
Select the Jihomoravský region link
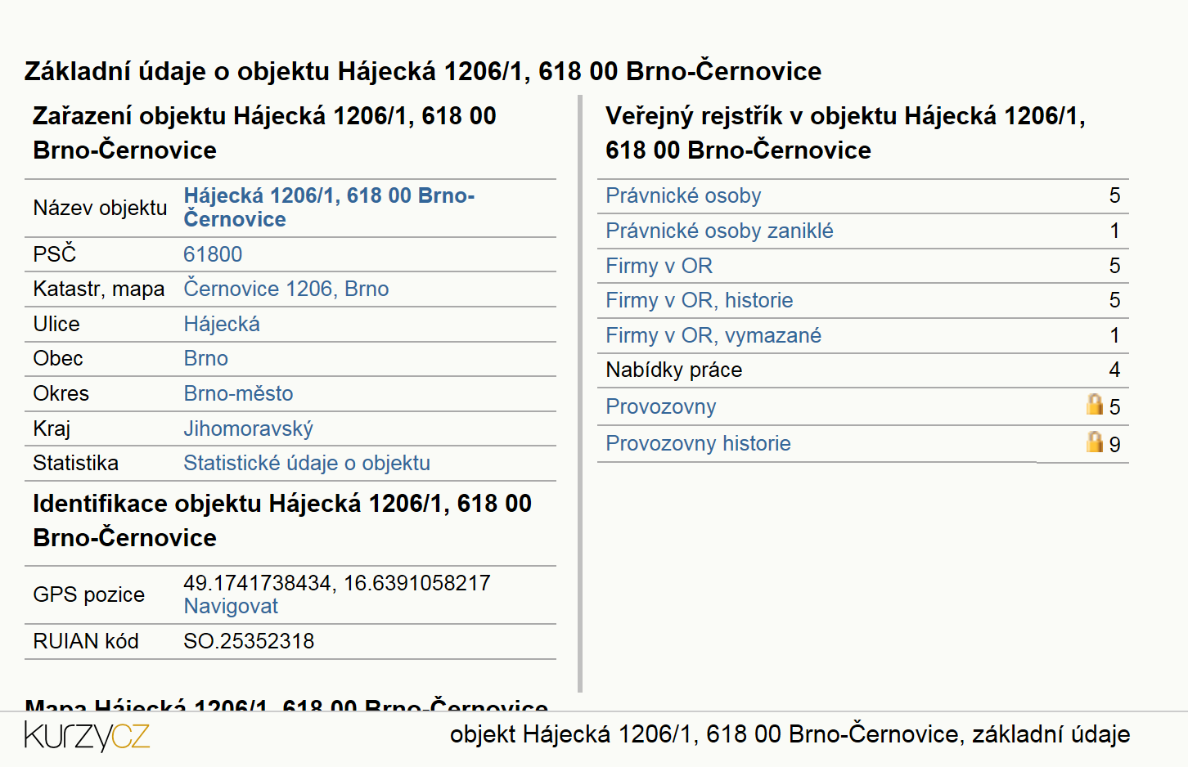[248, 428]
